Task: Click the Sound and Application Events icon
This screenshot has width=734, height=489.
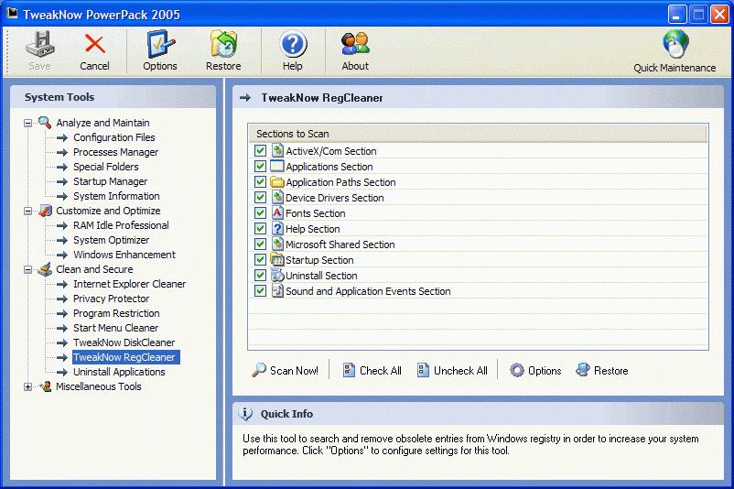Action: [x=277, y=290]
